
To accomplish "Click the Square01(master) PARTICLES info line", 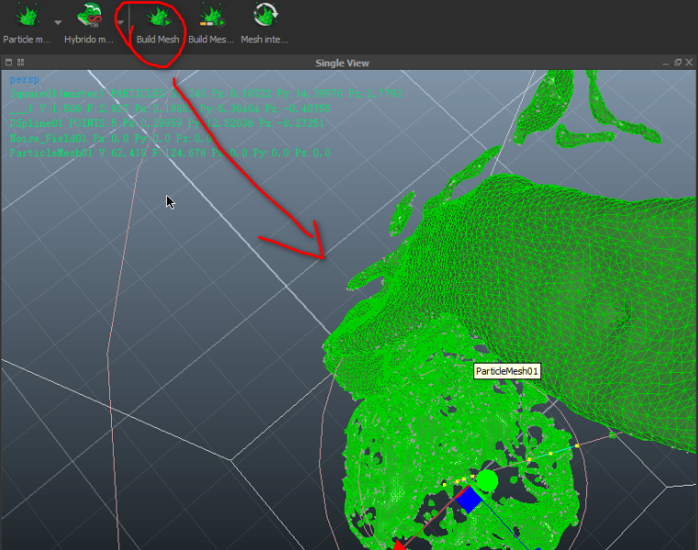I will point(205,94).
